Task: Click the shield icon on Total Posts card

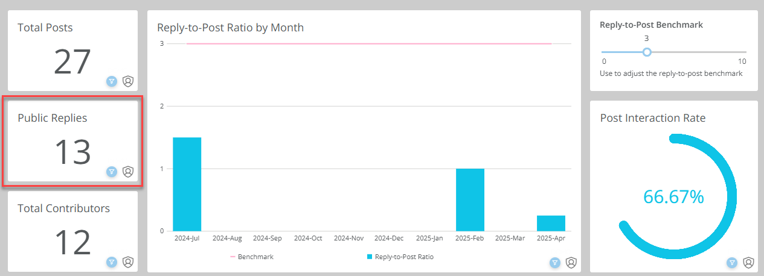Action: point(127,81)
